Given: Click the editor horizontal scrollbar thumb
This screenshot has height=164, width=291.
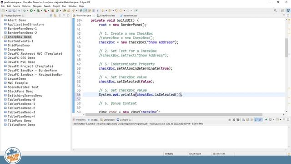Looking at the screenshot, I should click(x=174, y=114).
